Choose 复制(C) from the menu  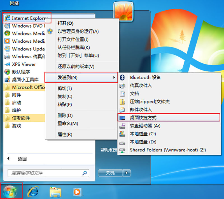point(81,97)
